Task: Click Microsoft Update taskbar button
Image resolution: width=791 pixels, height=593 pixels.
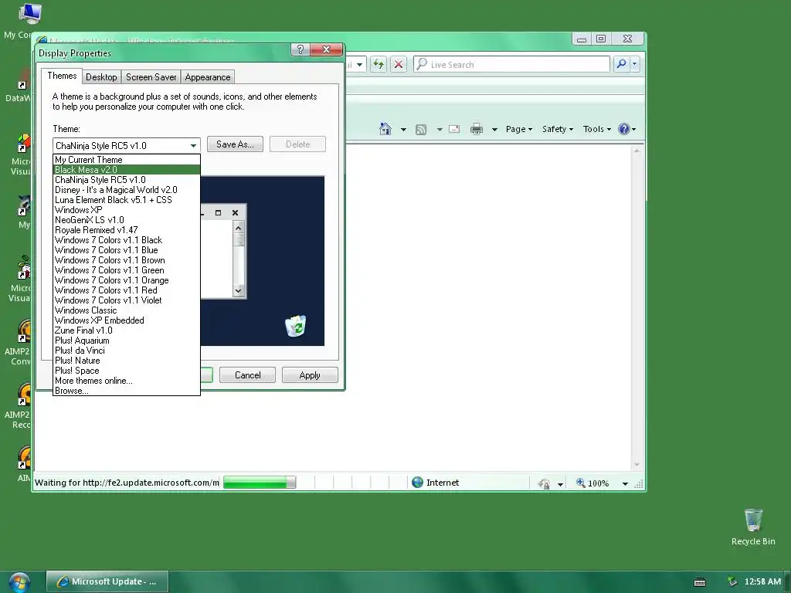Action: coord(107,582)
